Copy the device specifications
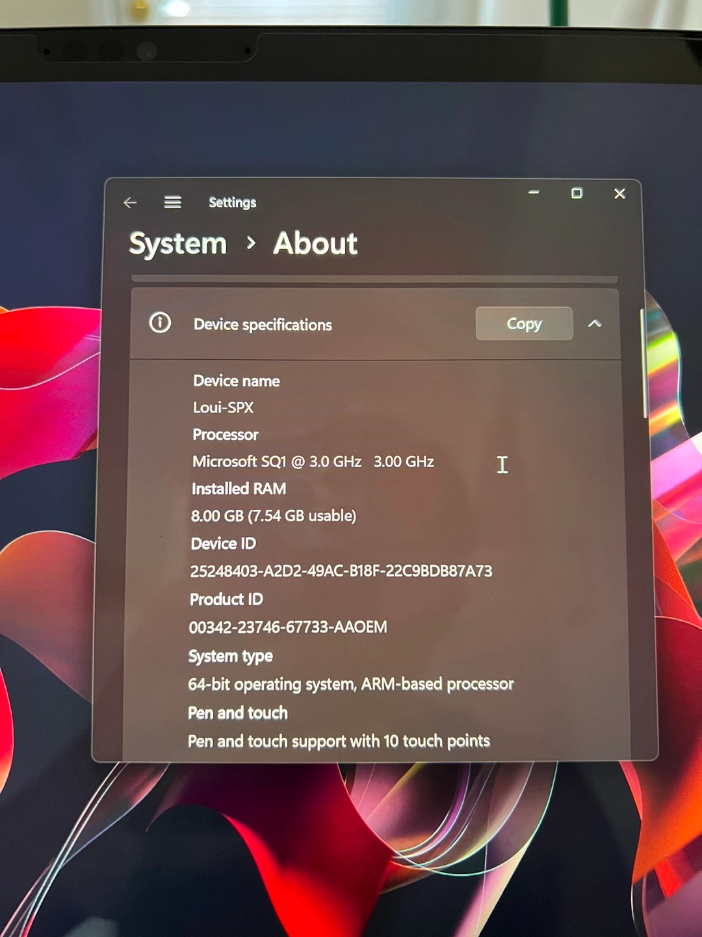The height and width of the screenshot is (937, 702). [x=524, y=323]
